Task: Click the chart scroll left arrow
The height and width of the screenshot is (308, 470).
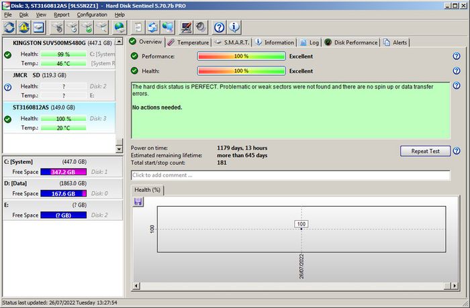Action: click(136, 286)
